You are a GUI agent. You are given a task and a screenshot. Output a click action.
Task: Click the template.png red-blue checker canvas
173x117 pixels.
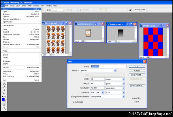(153, 42)
